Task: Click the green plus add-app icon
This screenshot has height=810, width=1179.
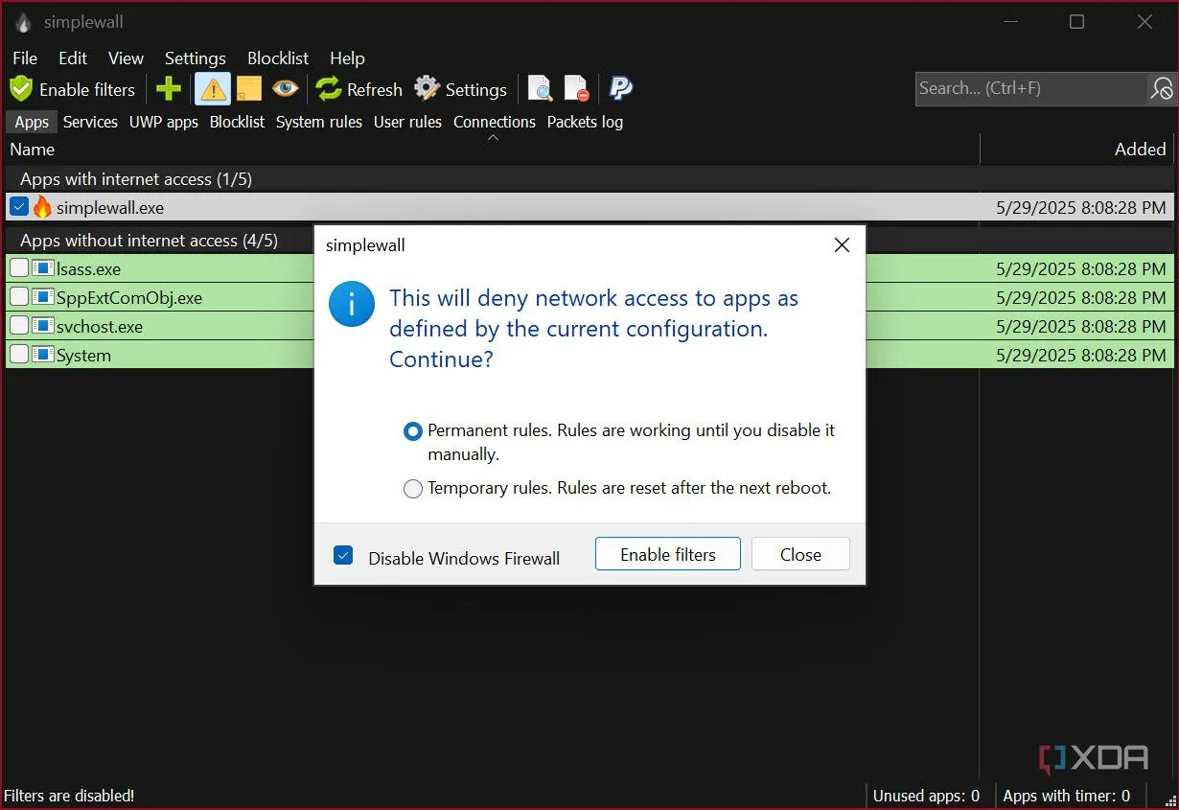Action: pos(169,89)
